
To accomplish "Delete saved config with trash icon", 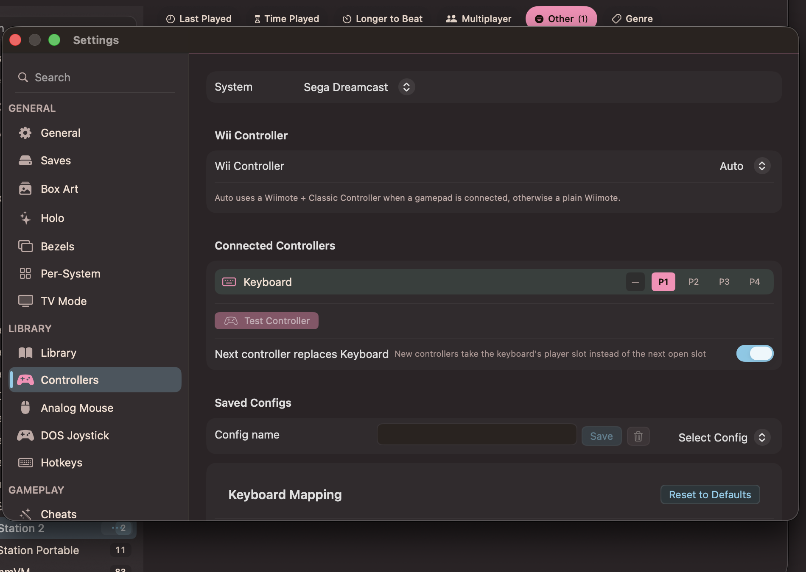I will click(638, 436).
